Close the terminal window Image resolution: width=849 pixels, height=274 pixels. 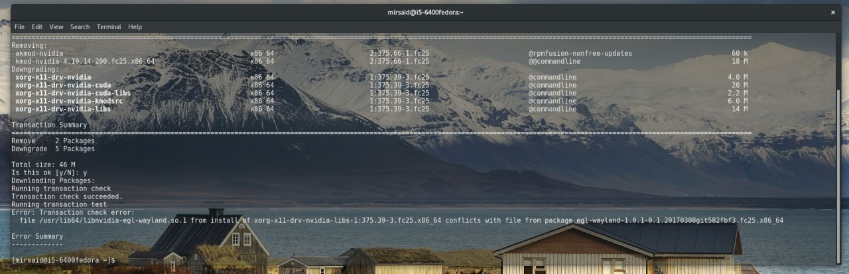point(833,12)
